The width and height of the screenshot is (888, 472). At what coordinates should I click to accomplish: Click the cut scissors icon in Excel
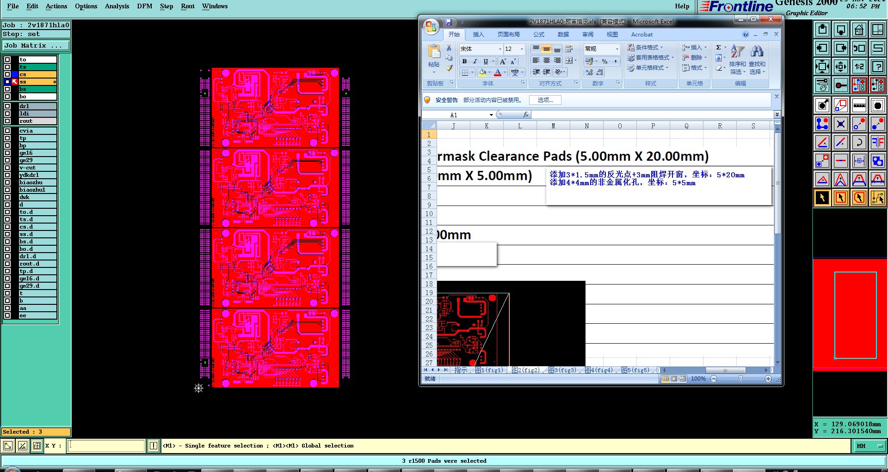[x=449, y=48]
